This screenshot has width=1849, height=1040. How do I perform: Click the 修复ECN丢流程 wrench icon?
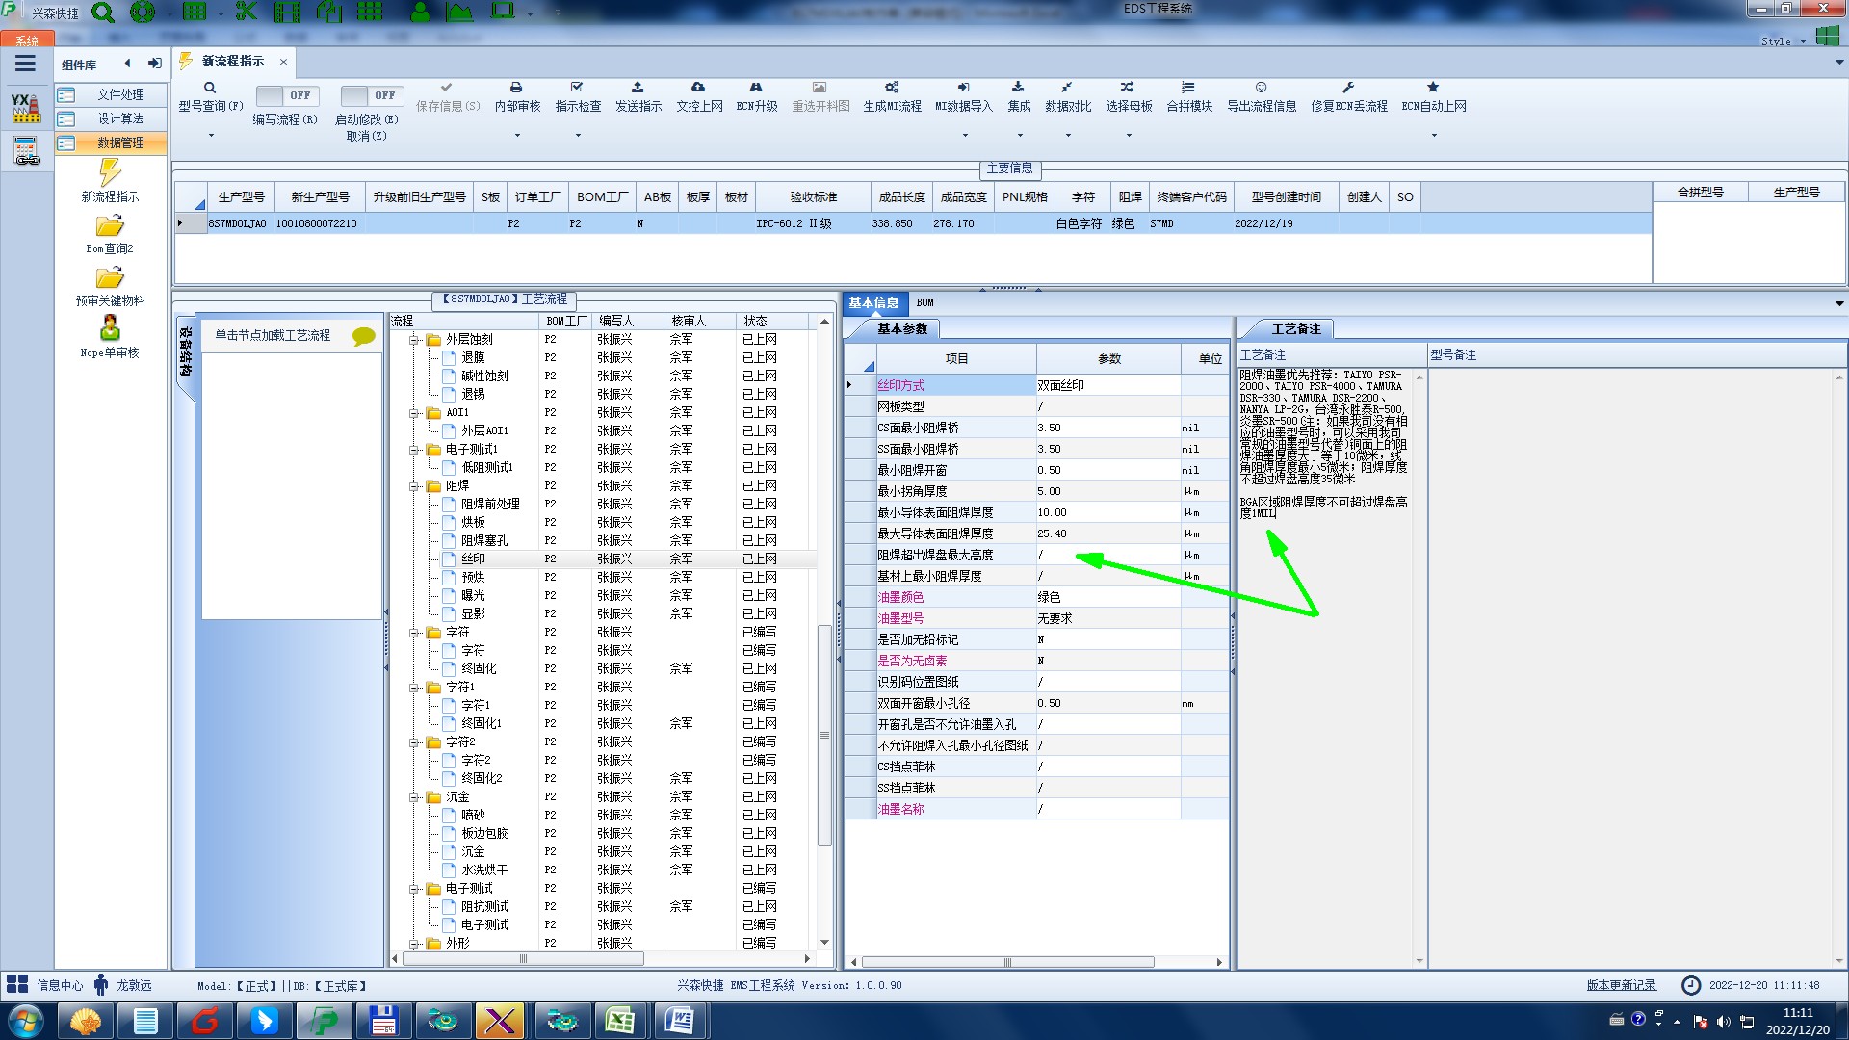tap(1348, 88)
